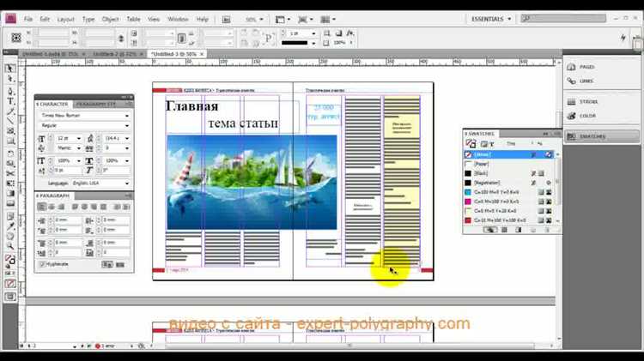Select the Eyedropper tool
The image size is (644, 361).
[10, 226]
